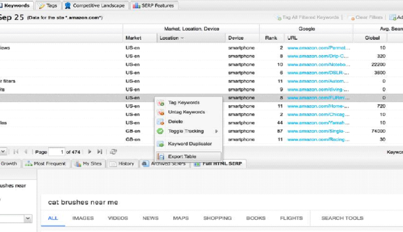
Task: Select the NEWS search tab
Action: point(150,218)
